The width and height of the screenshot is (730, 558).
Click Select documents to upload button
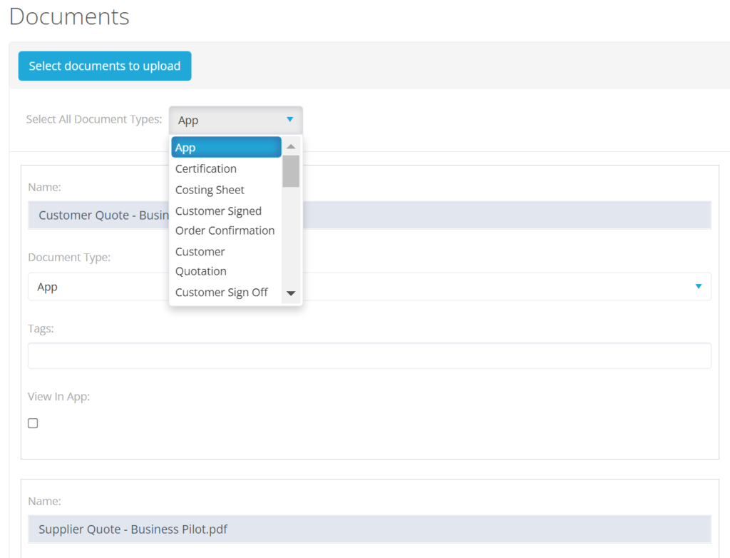click(105, 66)
